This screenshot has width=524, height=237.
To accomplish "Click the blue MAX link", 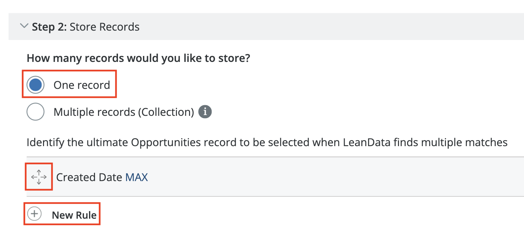I will [136, 177].
